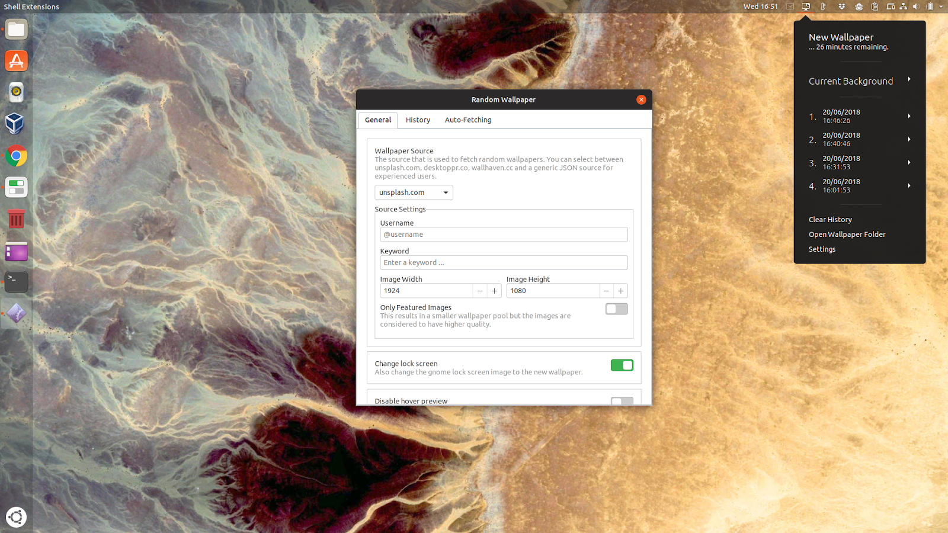Open the thermometer sensor indicator in the top bar
The height and width of the screenshot is (533, 948).
(x=824, y=7)
